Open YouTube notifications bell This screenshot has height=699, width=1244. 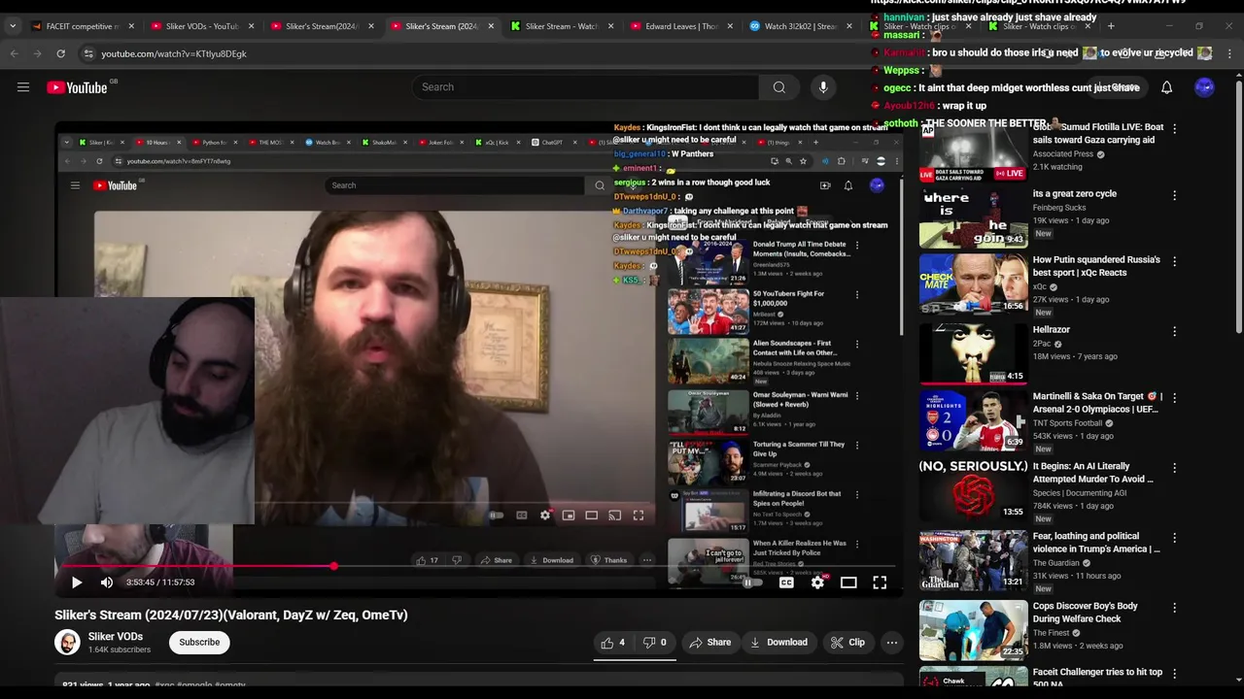click(1166, 87)
